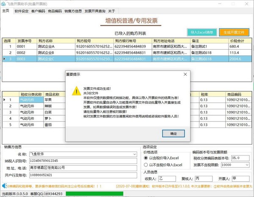Viewport: 254px width, 197px height.
Task: Select 以不含税价导入Excel radio option
Action: pos(146,165)
